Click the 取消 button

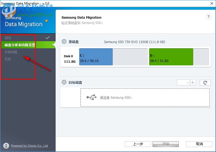pyautogui.click(x=199, y=144)
